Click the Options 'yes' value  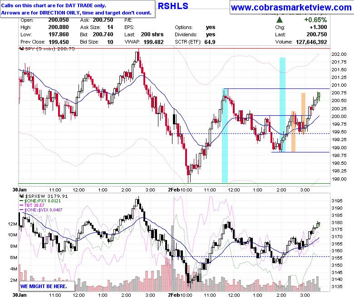click(x=211, y=27)
